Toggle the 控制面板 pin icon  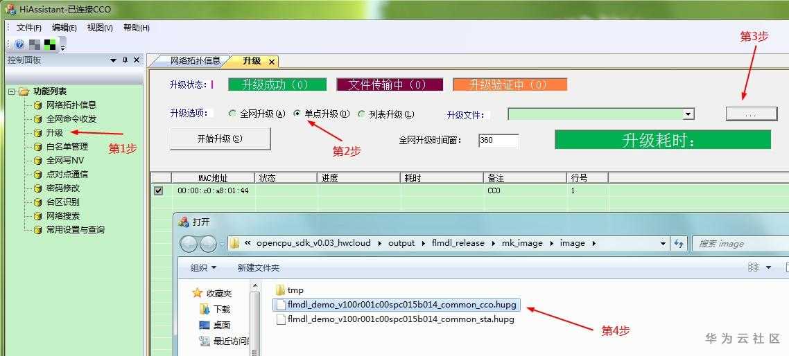[x=125, y=60]
